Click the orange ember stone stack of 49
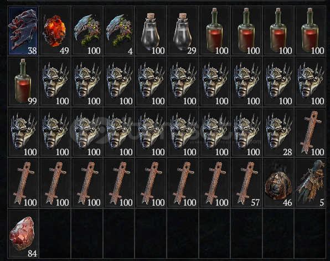330x261 pixels. 55,31
